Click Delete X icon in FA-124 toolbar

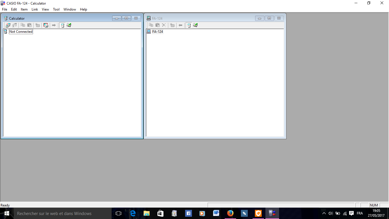[x=164, y=25]
